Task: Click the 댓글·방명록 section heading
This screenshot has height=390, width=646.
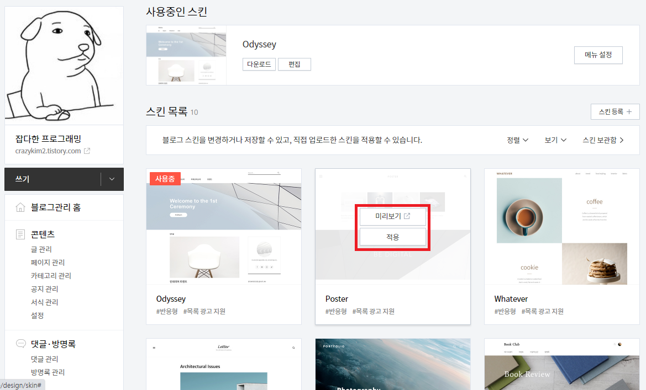Action: [53, 344]
